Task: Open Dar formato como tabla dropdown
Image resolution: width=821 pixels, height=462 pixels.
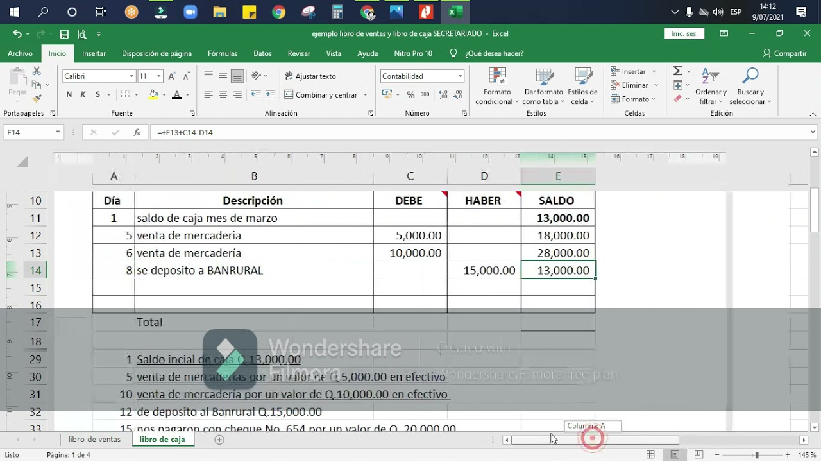Action: click(x=543, y=87)
